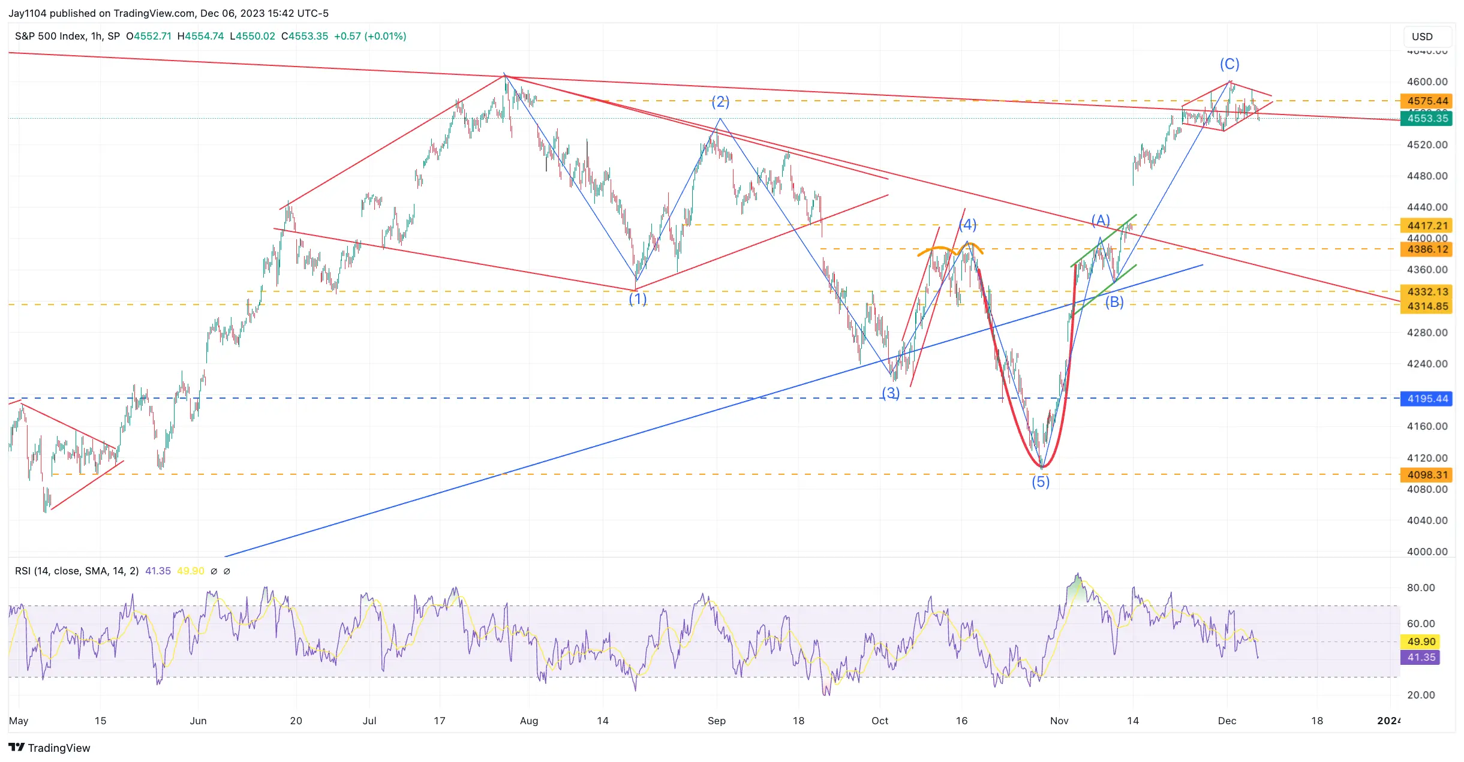The image size is (1464, 762).
Task: Select the 4332.13 price level label
Action: pos(1426,291)
